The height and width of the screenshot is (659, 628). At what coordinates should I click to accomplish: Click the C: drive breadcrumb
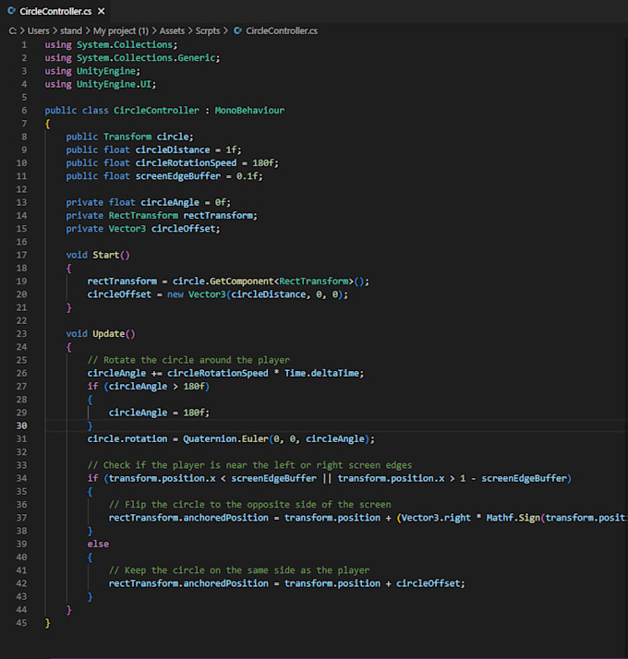(x=13, y=30)
